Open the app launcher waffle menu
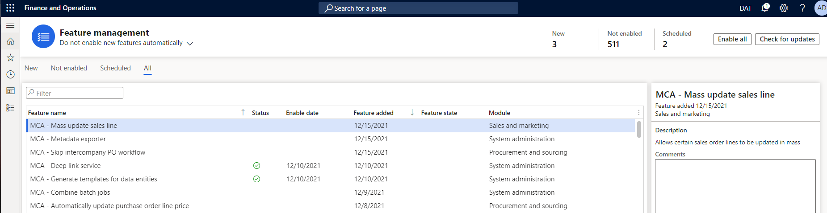 tap(10, 8)
